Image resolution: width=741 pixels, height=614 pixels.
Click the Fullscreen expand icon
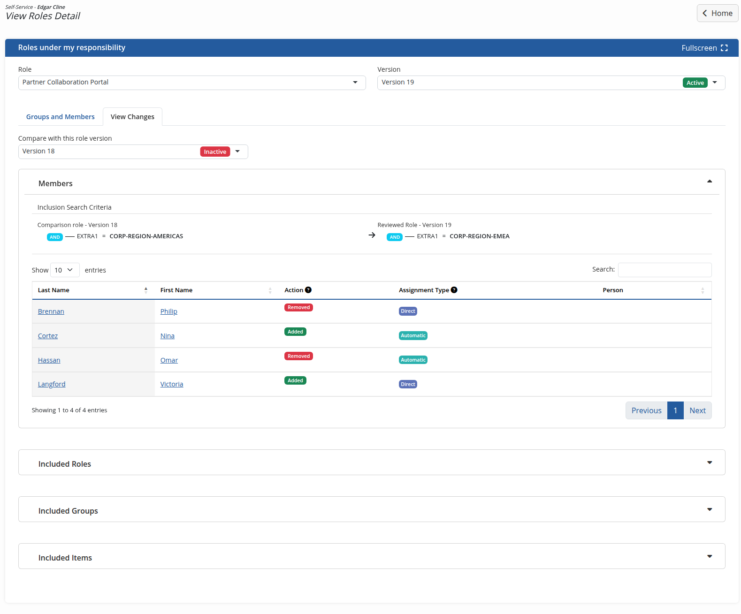[724, 48]
